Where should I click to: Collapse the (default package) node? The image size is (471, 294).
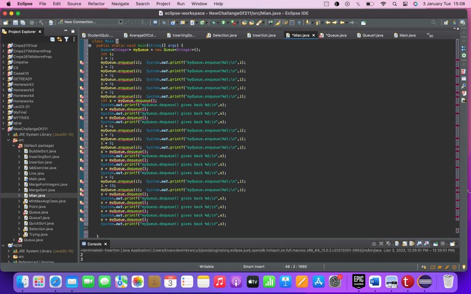pos(14,145)
